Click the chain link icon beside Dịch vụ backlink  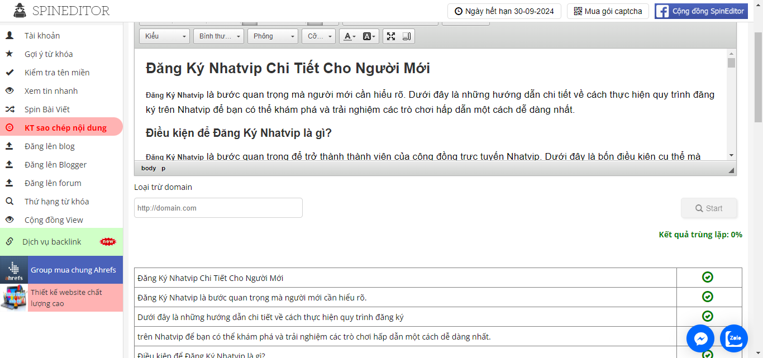[x=9, y=242]
